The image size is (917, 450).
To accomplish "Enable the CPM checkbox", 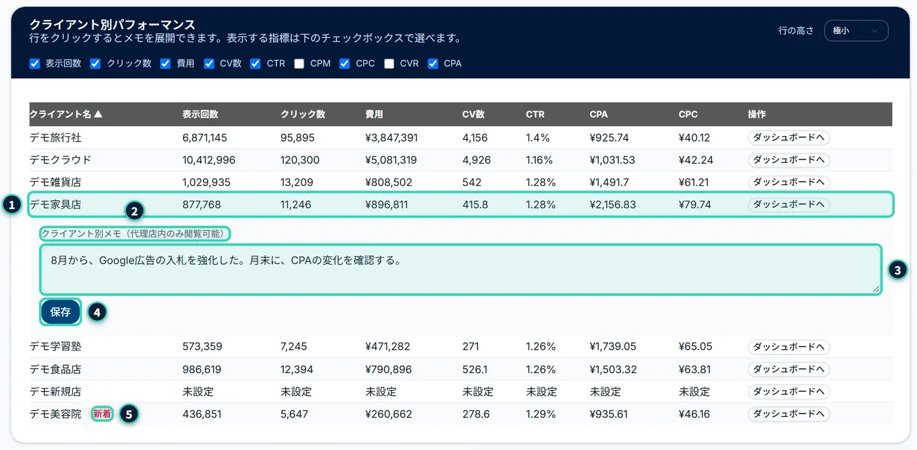I will pos(299,63).
